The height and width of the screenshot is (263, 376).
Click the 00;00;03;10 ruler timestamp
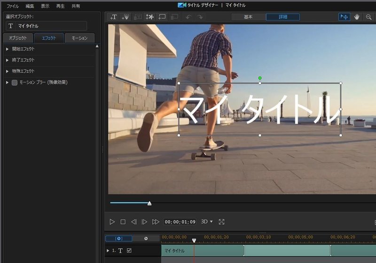coord(258,237)
